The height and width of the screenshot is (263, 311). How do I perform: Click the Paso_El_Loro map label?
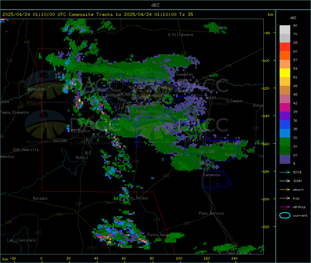tap(239, 253)
